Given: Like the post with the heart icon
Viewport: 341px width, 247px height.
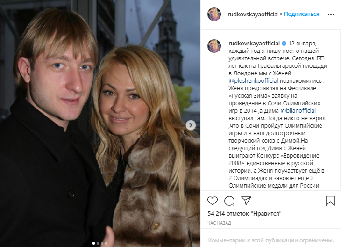Looking at the screenshot, I should 213,201.
